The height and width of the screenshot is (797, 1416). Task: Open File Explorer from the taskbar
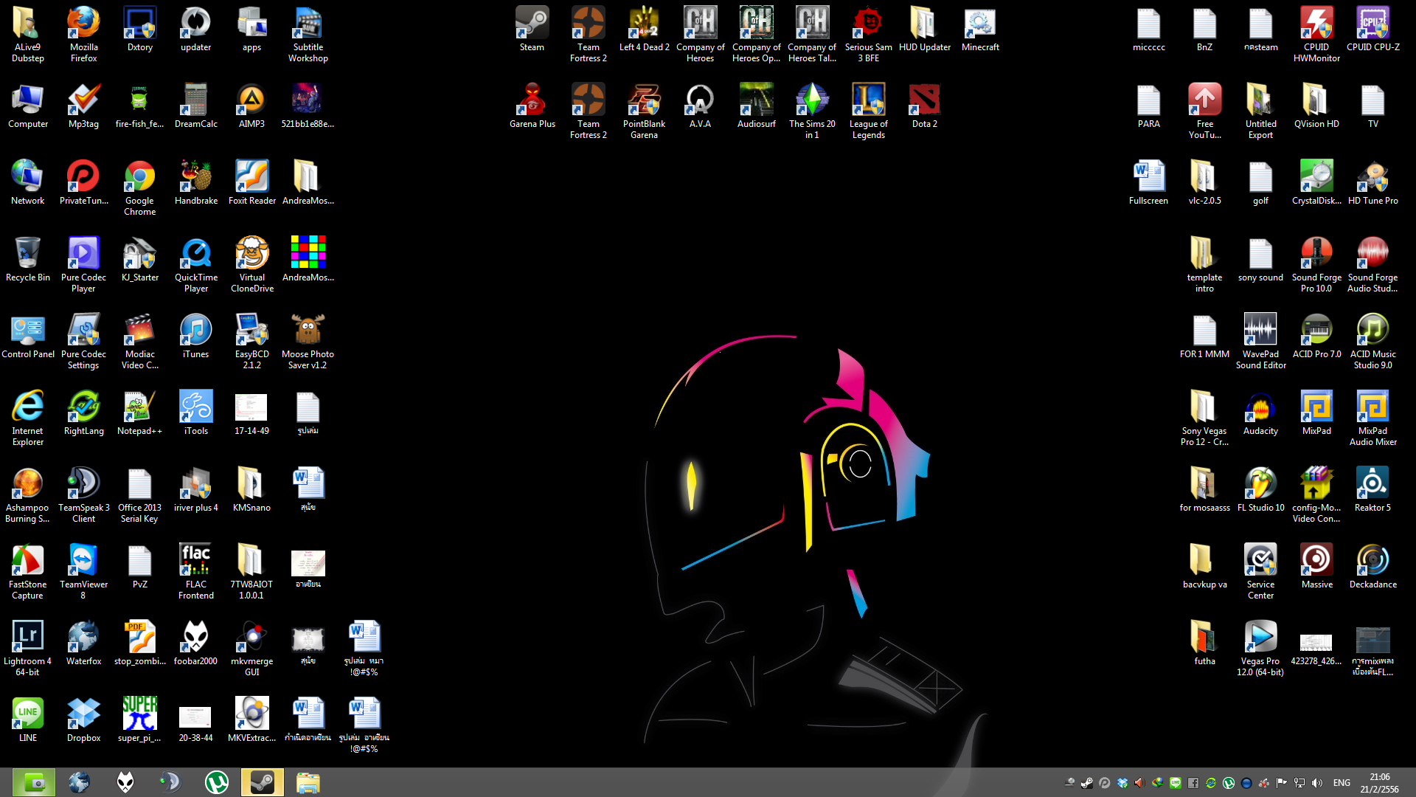click(x=308, y=782)
